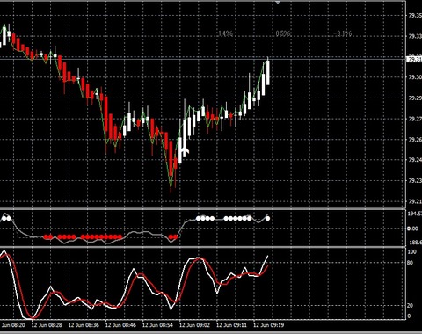The width and height of the screenshot is (422, 334).
Task: Click the 79.24 price scale label
Action: (x=415, y=160)
